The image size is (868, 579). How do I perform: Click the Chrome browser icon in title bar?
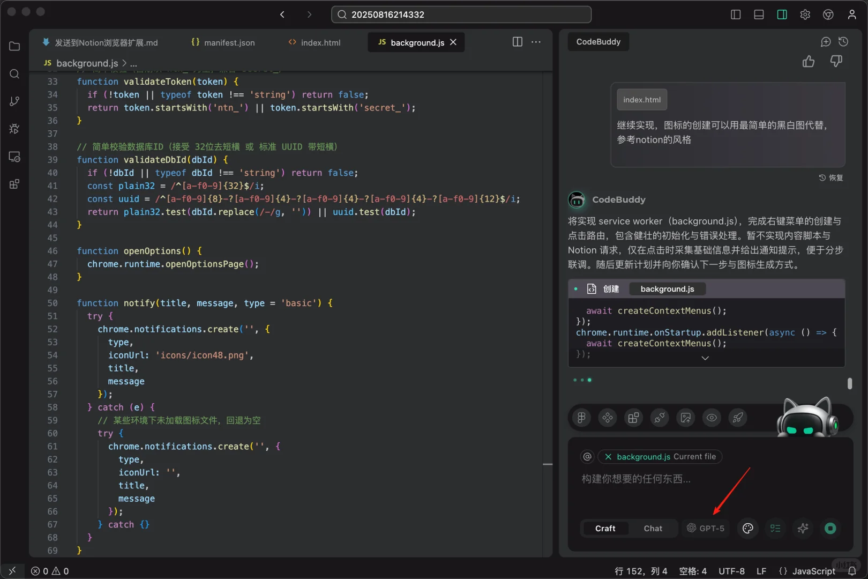[828, 14]
